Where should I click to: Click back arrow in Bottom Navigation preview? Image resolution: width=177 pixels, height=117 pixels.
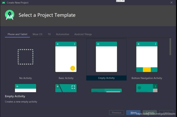pos(139,44)
